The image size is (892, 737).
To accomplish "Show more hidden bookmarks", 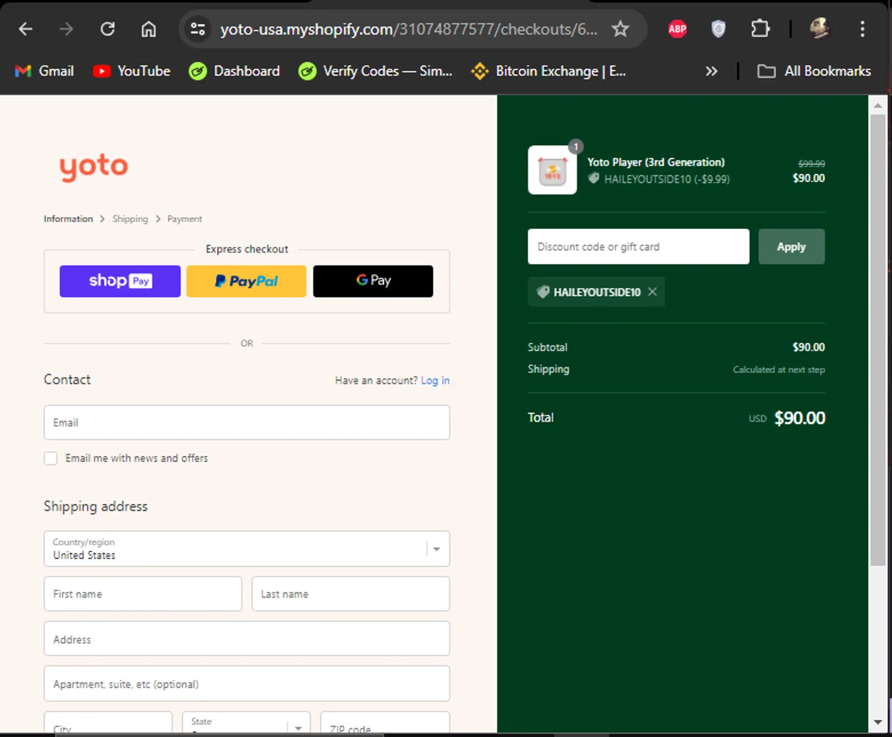I will 711,71.
